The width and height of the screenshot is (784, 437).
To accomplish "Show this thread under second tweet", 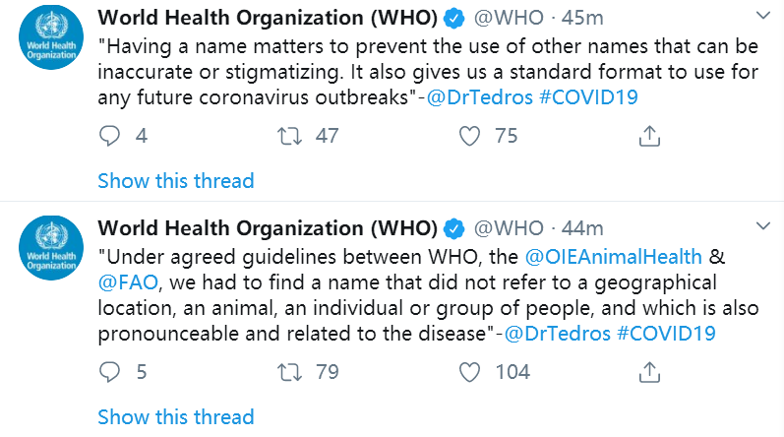I will [176, 416].
